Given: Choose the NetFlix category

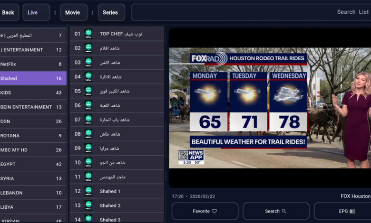Looking at the screenshot, I should pos(33,64).
